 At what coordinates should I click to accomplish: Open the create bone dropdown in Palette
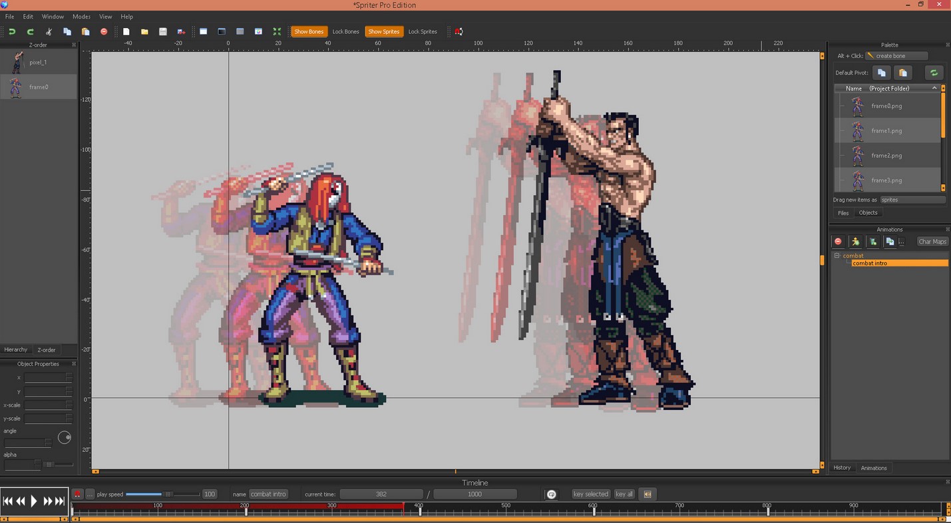pos(896,56)
